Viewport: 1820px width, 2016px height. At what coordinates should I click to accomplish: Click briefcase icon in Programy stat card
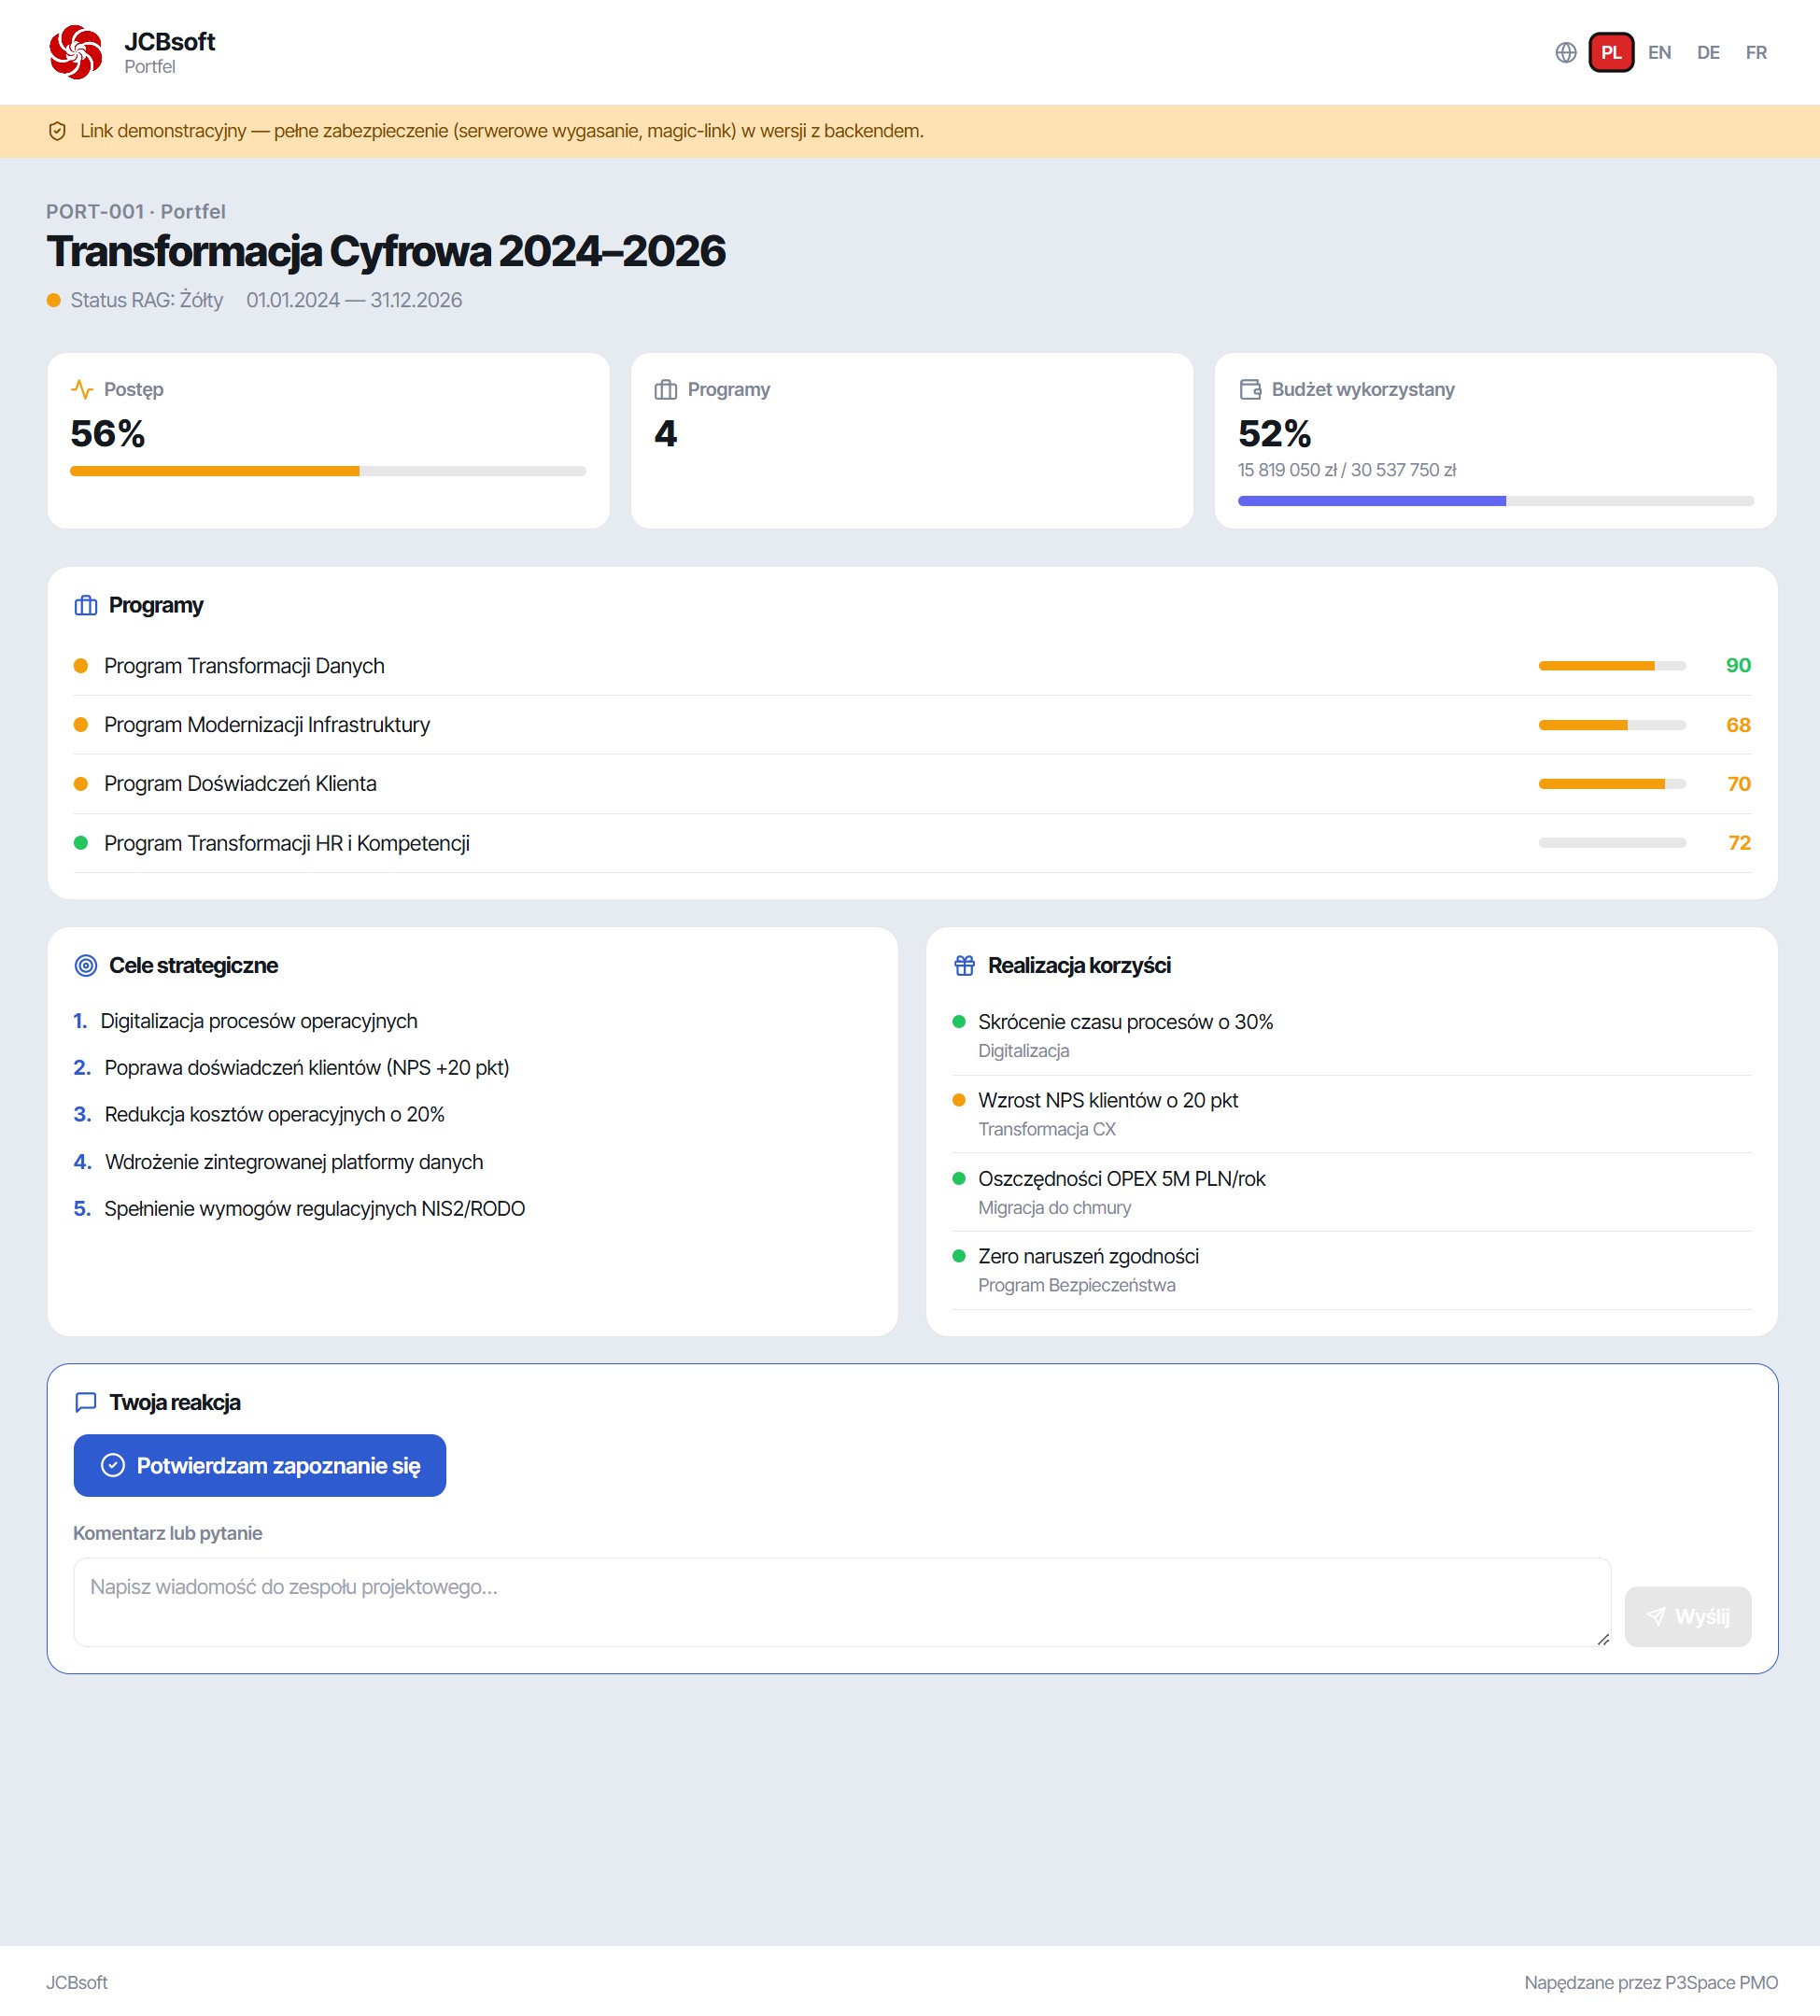tap(666, 389)
